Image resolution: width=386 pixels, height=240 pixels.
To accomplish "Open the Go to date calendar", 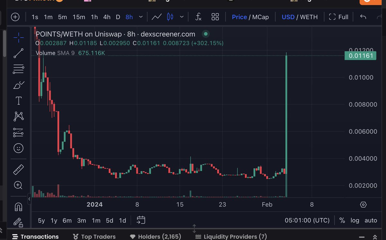I will pos(141,220).
